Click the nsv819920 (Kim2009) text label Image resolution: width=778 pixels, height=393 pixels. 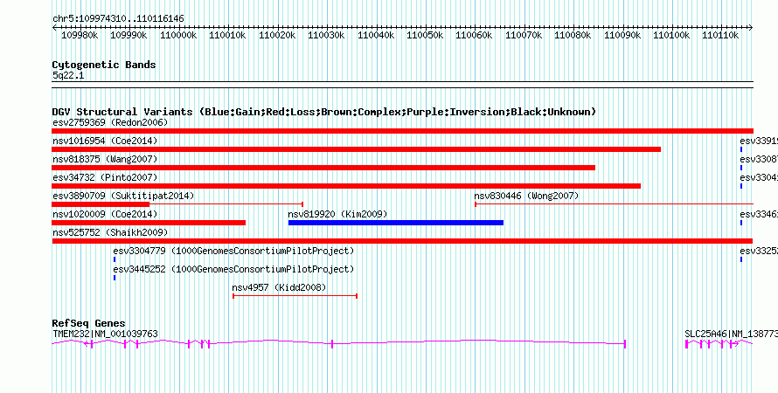[x=337, y=214]
